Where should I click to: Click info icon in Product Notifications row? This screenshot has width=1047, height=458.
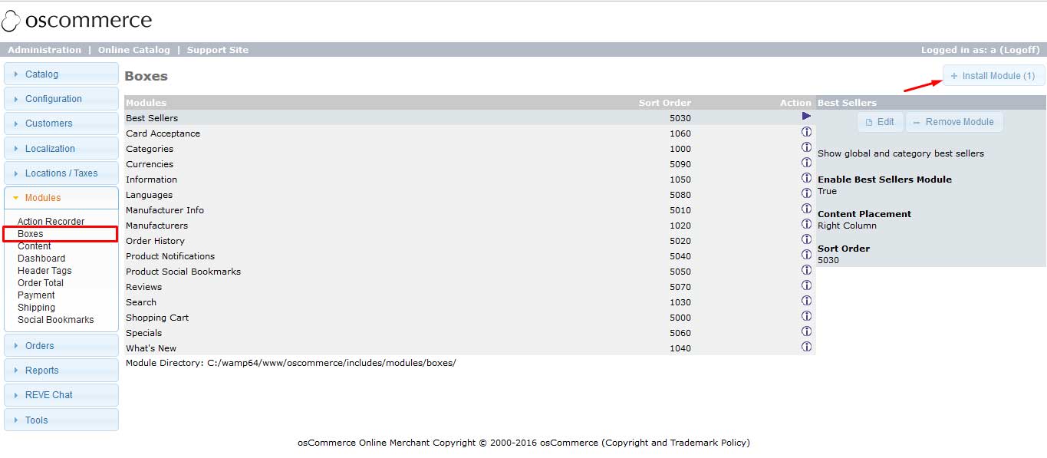[x=806, y=255]
